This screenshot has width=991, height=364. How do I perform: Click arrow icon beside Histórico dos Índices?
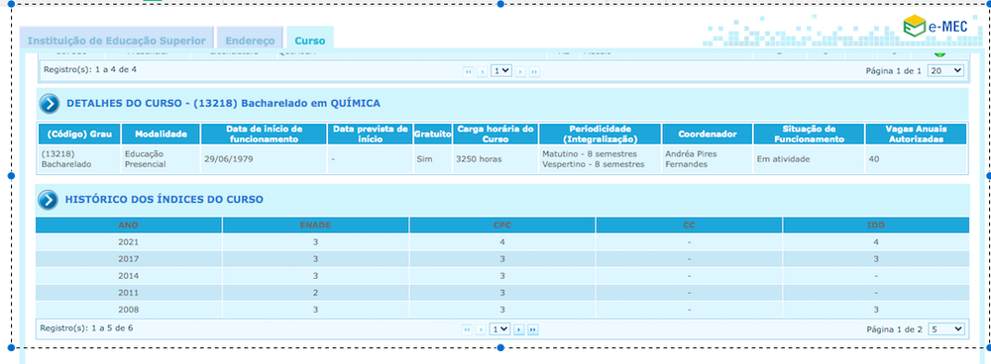click(48, 200)
